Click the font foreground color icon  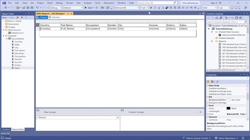pyautogui.click(x=163, y=8)
